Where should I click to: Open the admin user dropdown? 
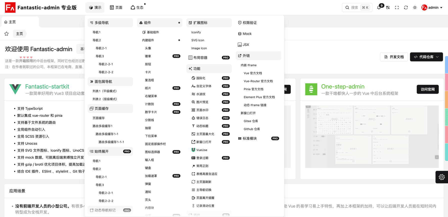[432, 7]
